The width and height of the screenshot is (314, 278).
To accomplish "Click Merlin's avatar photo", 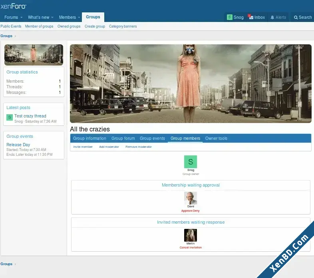I will click(191, 235).
